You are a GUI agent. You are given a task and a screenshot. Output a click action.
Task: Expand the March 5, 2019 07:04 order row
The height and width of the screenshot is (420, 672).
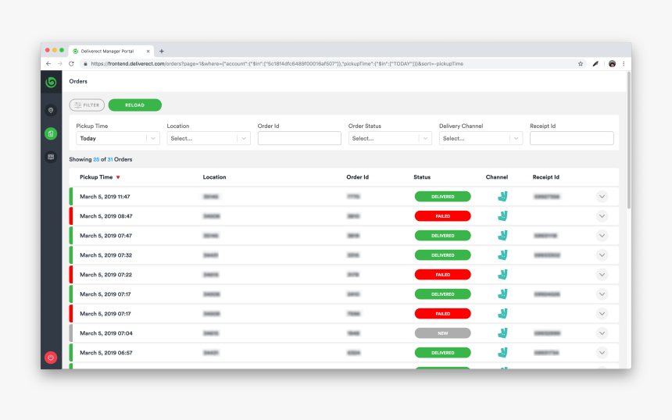[602, 333]
